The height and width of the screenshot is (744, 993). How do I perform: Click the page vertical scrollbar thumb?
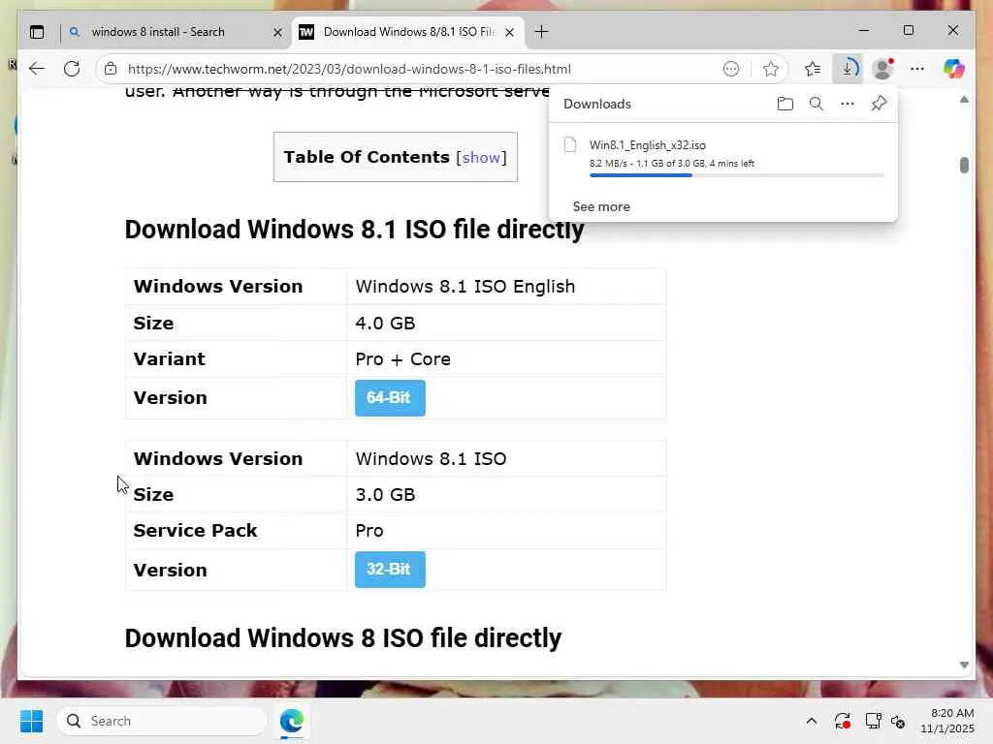point(964,165)
